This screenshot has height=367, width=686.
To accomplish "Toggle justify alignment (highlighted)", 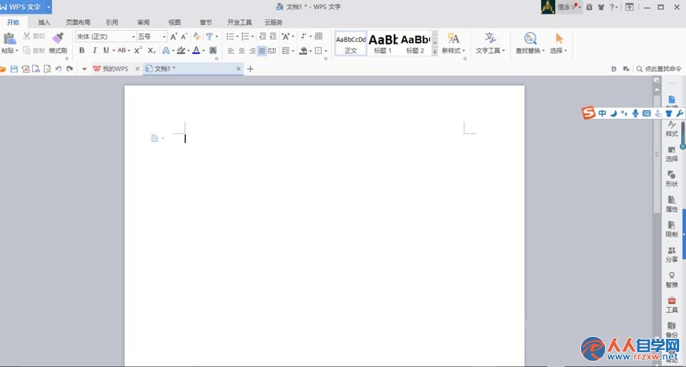I will point(261,51).
